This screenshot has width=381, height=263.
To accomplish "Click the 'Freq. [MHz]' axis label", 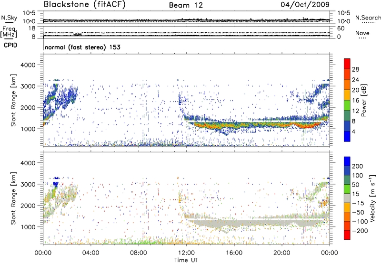I will [9, 32].
